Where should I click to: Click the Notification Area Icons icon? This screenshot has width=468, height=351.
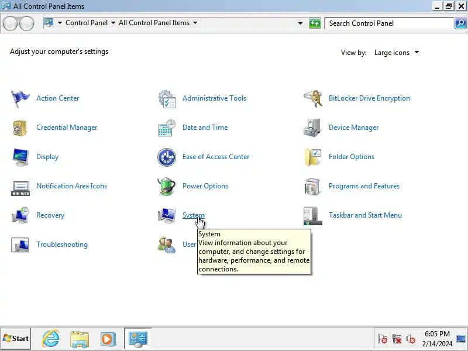(20, 188)
